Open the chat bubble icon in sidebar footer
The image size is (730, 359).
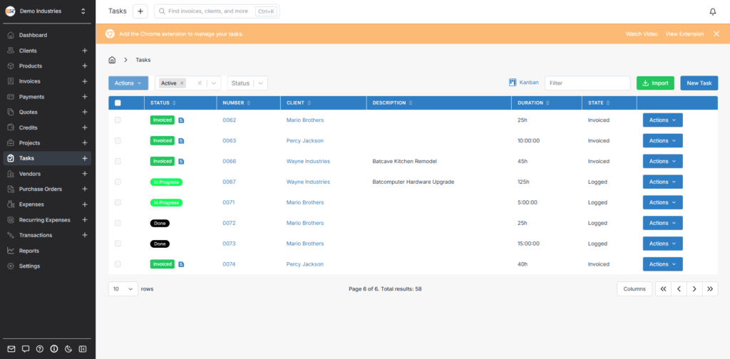pyautogui.click(x=26, y=349)
